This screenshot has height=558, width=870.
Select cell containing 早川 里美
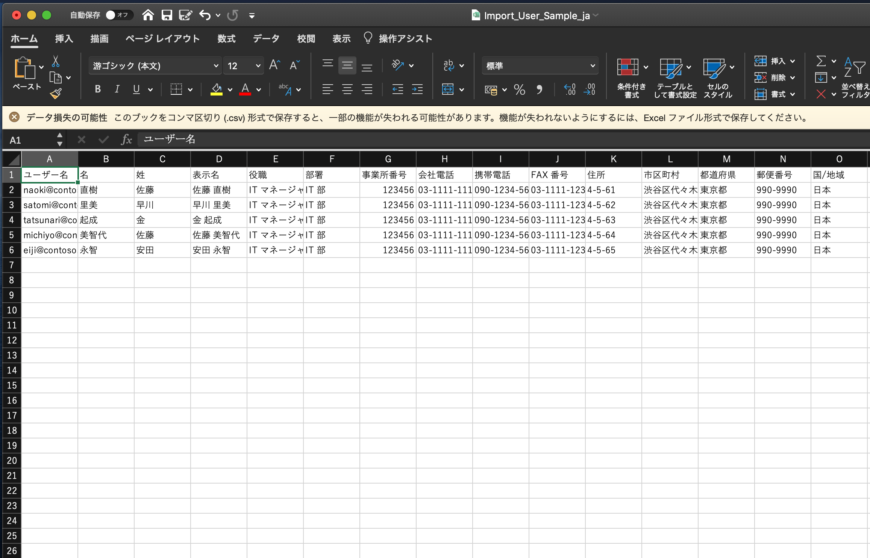click(x=219, y=205)
